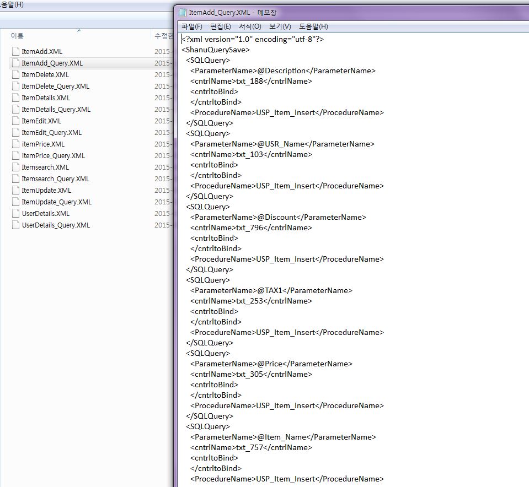Open the 편집(E) menu in Notepad
Viewport: 529px width, 487px height.
[220, 26]
